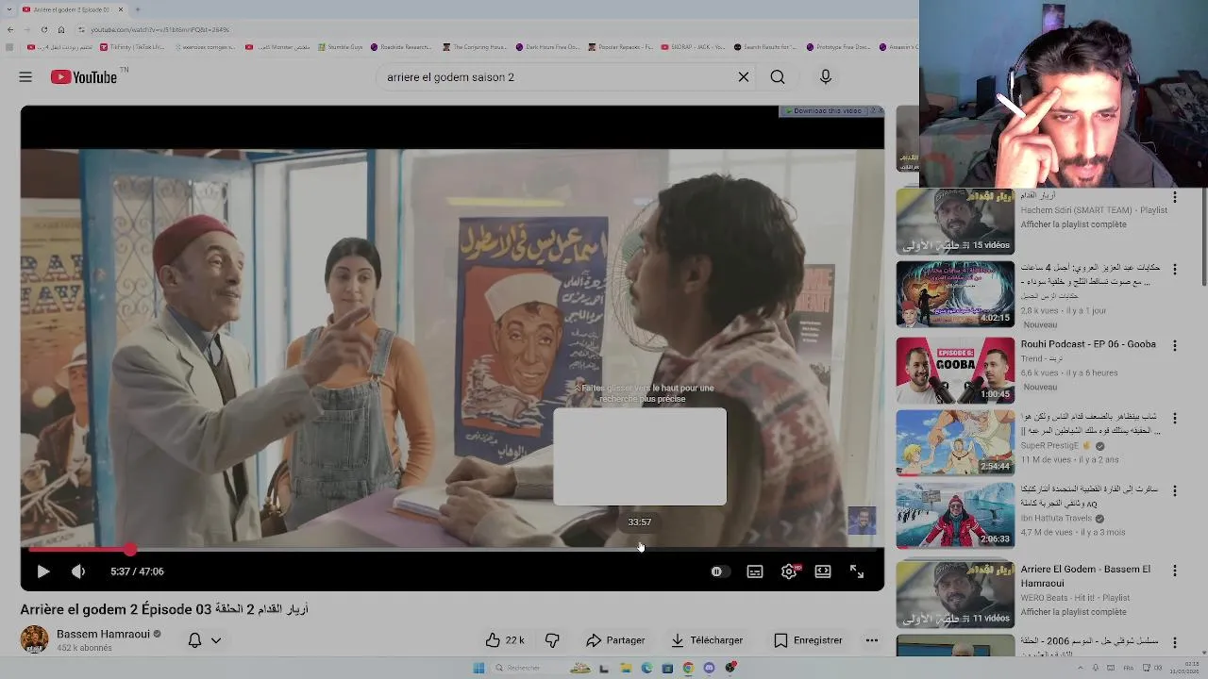This screenshot has width=1208, height=679.
Task: Reload the page
Action: [43, 29]
